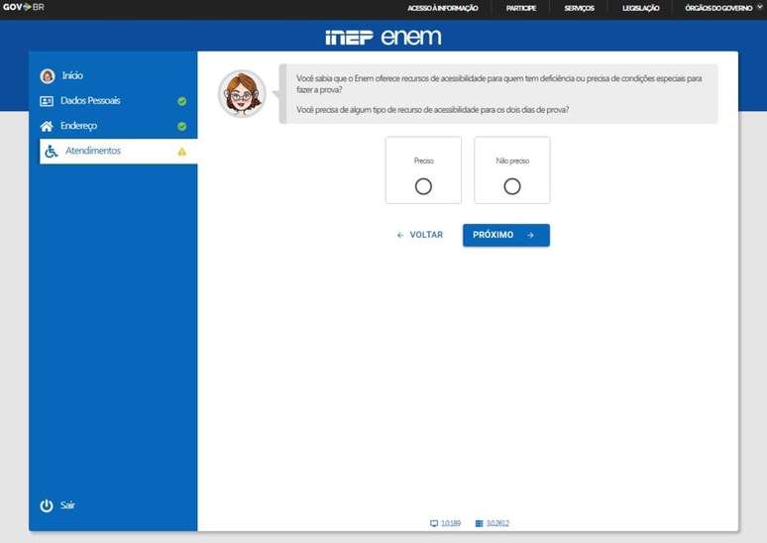Open Acesso à Informação menu
Screen dimensions: 767x543
point(443,8)
